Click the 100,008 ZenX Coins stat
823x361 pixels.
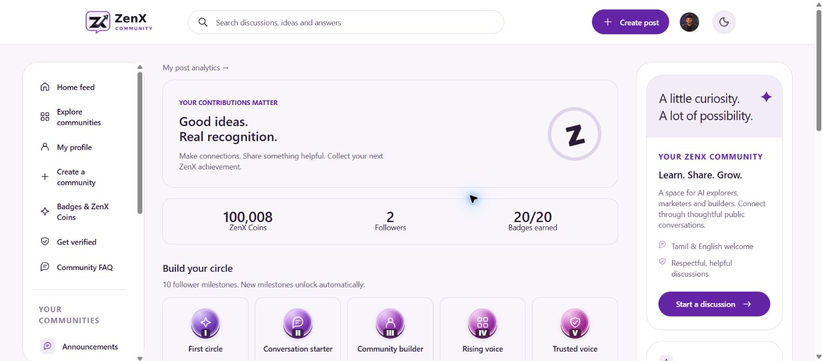point(248,221)
